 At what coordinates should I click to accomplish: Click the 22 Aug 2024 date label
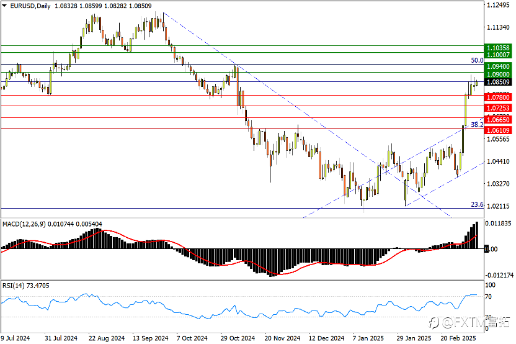[107, 338]
